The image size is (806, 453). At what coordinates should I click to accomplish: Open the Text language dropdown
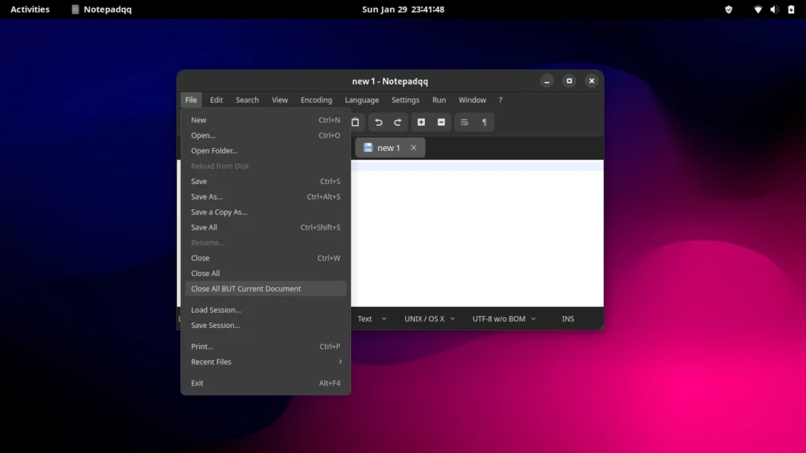(x=370, y=319)
